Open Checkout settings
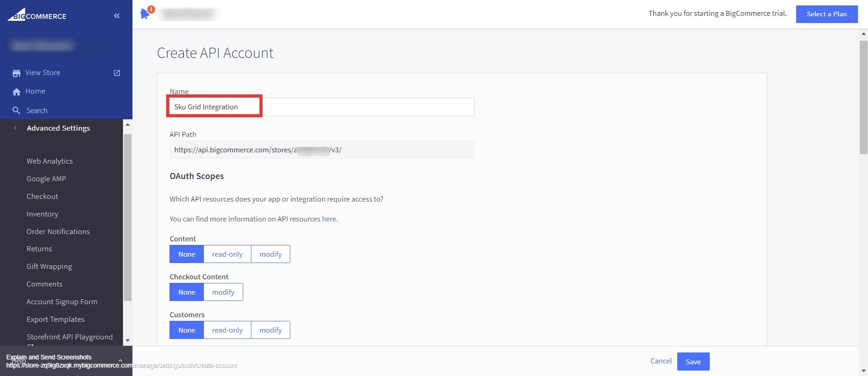This screenshot has width=868, height=376. 42,196
